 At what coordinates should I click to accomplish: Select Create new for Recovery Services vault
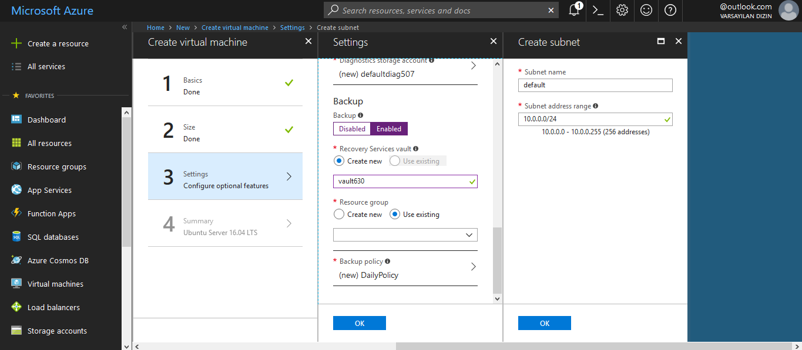339,161
